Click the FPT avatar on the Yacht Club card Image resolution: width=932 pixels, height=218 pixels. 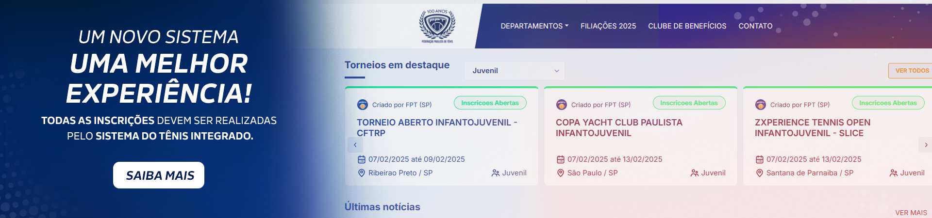(561, 105)
